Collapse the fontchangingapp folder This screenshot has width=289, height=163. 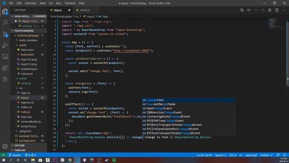pyautogui.click(x=28, y=35)
